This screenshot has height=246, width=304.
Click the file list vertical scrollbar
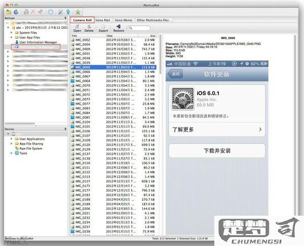(160, 54)
